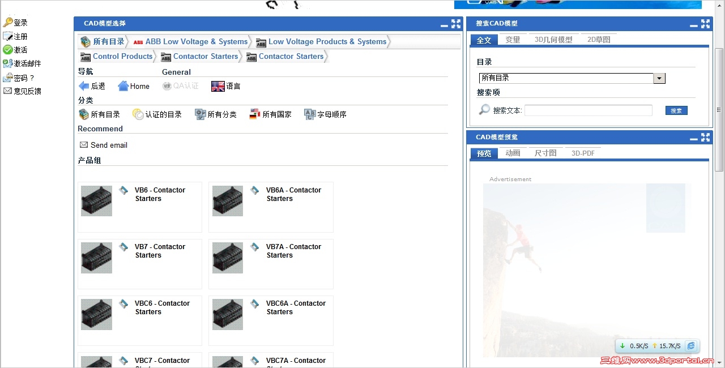The image size is (725, 368).
Task: Click the 所有国家 all countries flag icon
Action: (255, 114)
